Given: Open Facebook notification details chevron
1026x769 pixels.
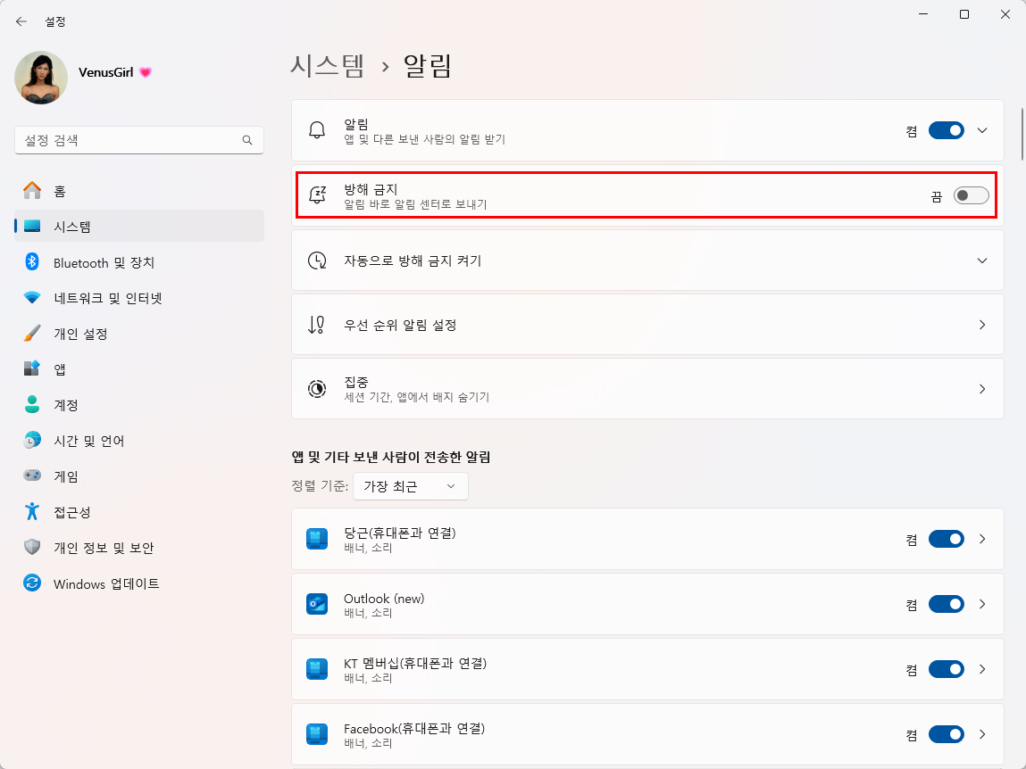Looking at the screenshot, I should [982, 734].
